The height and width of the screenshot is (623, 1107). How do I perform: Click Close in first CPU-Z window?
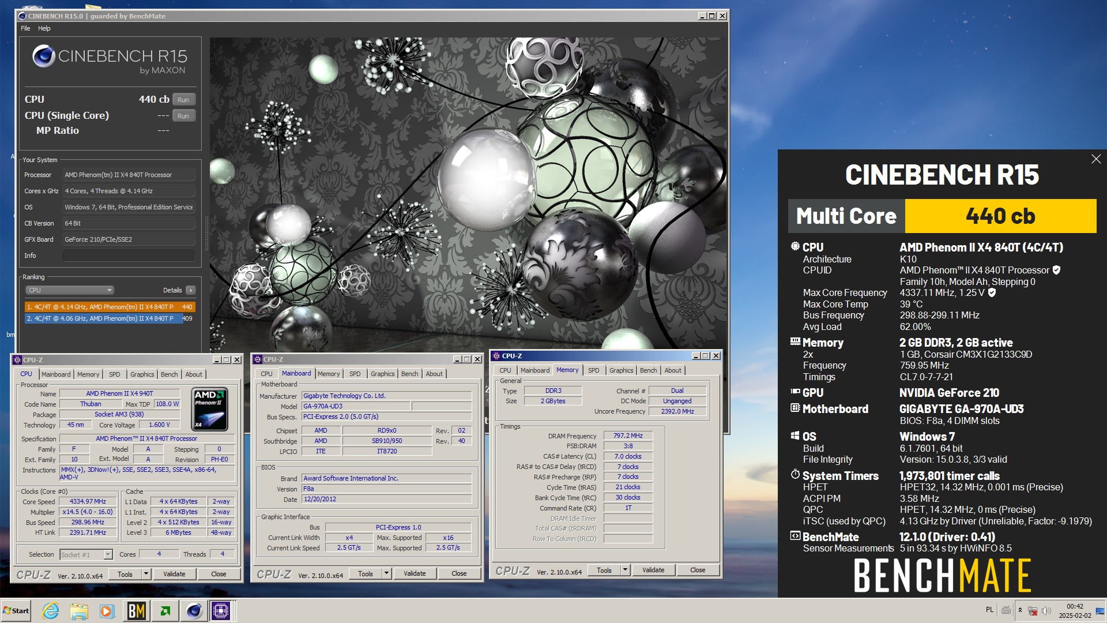pyautogui.click(x=219, y=574)
